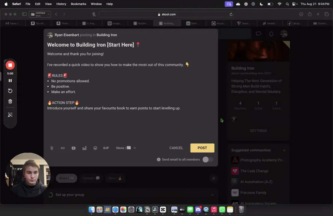The image size is (333, 216).
Task: Open the News category dropdown
Action: click(x=126, y=148)
